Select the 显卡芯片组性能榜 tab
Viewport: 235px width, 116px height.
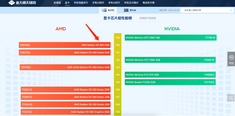pyautogui.click(x=118, y=18)
